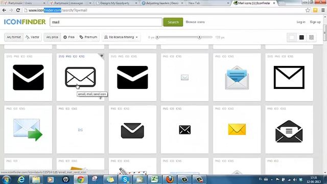This screenshot has width=327, height=184.
Task: Switch to the Partymusic Users tab
Action: [24, 3]
